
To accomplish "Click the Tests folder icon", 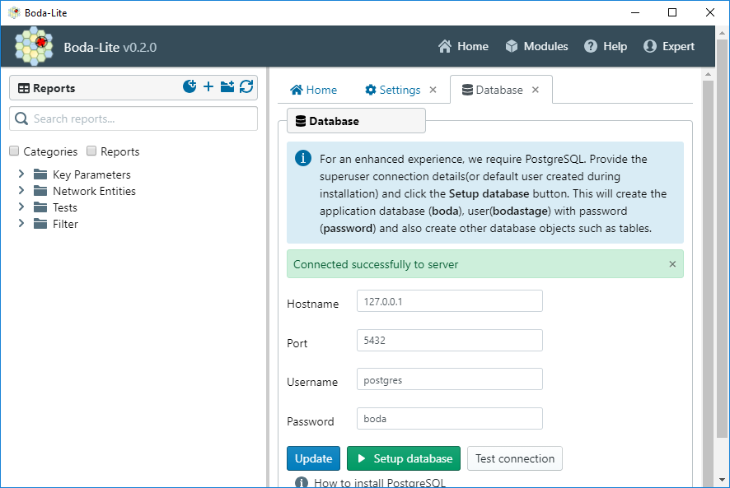I will point(40,207).
